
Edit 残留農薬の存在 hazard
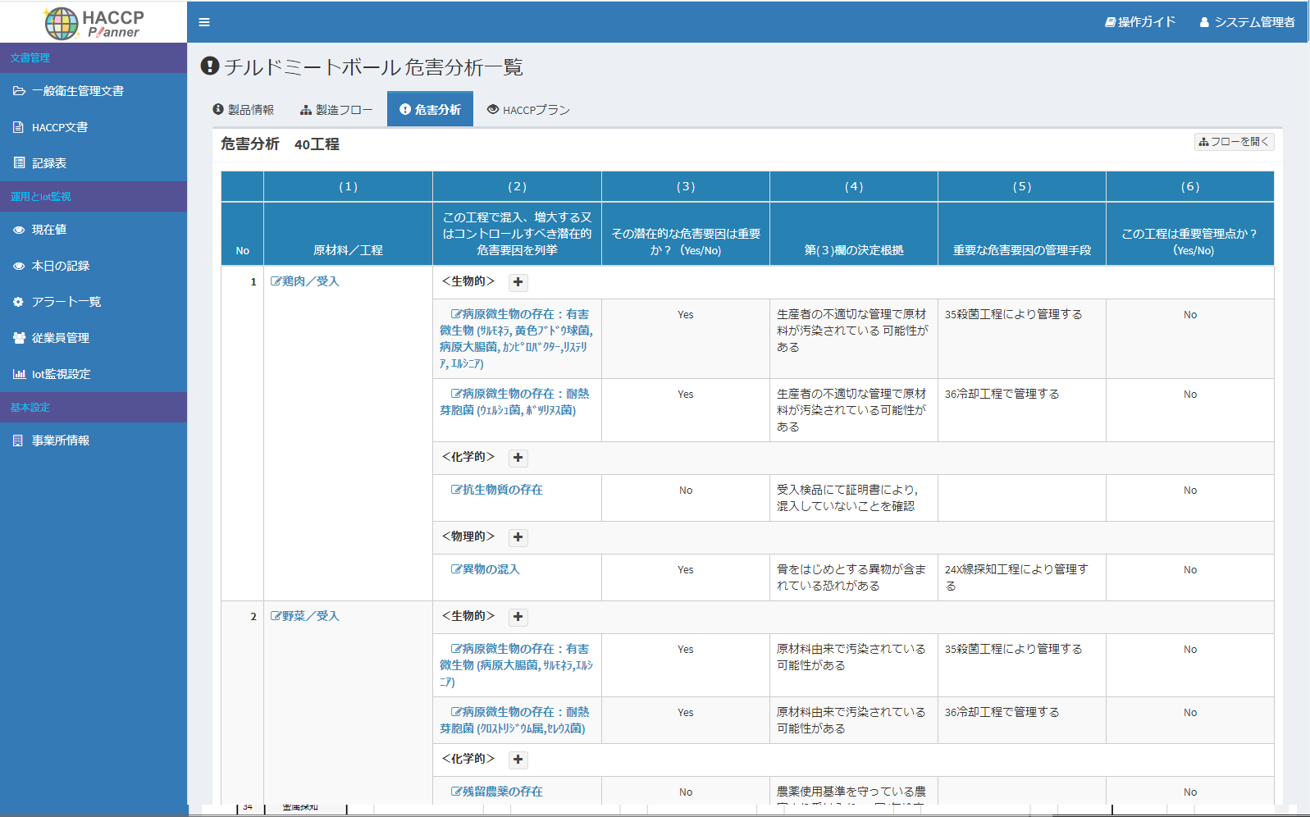tap(496, 792)
